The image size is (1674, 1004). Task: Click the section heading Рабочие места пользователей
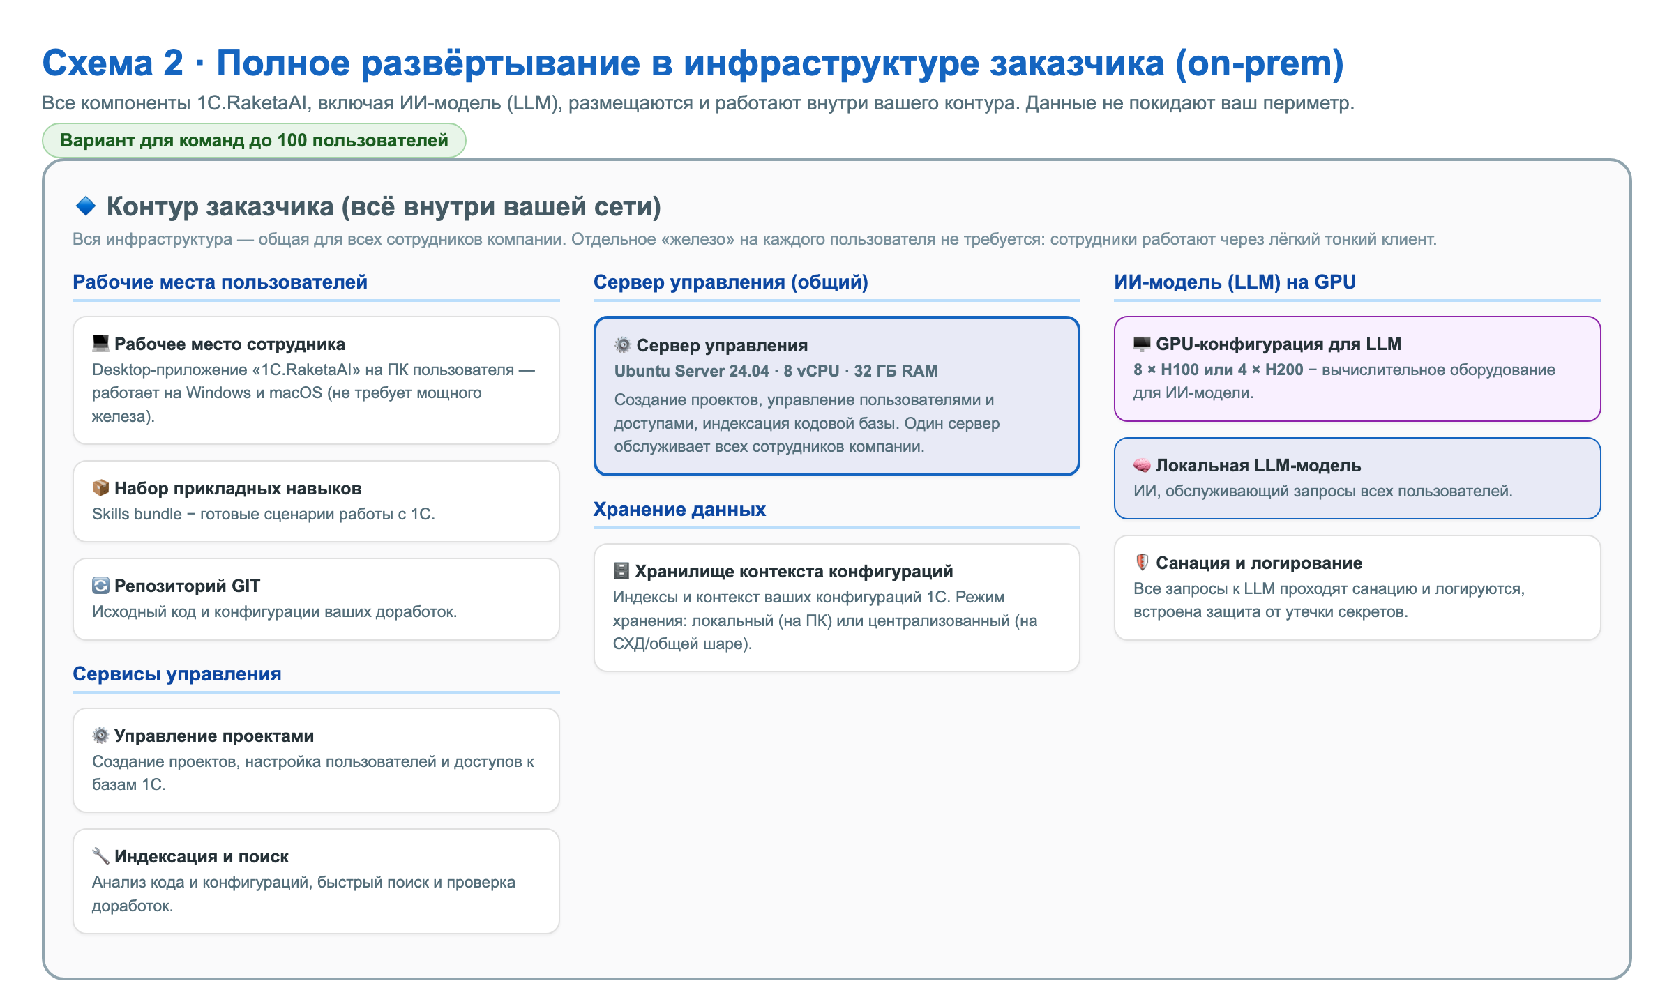220,282
